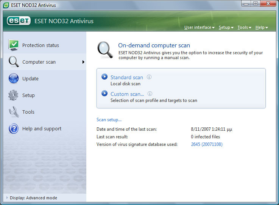
Task: Click the Protection status monitor icon
Action: [x=14, y=45]
